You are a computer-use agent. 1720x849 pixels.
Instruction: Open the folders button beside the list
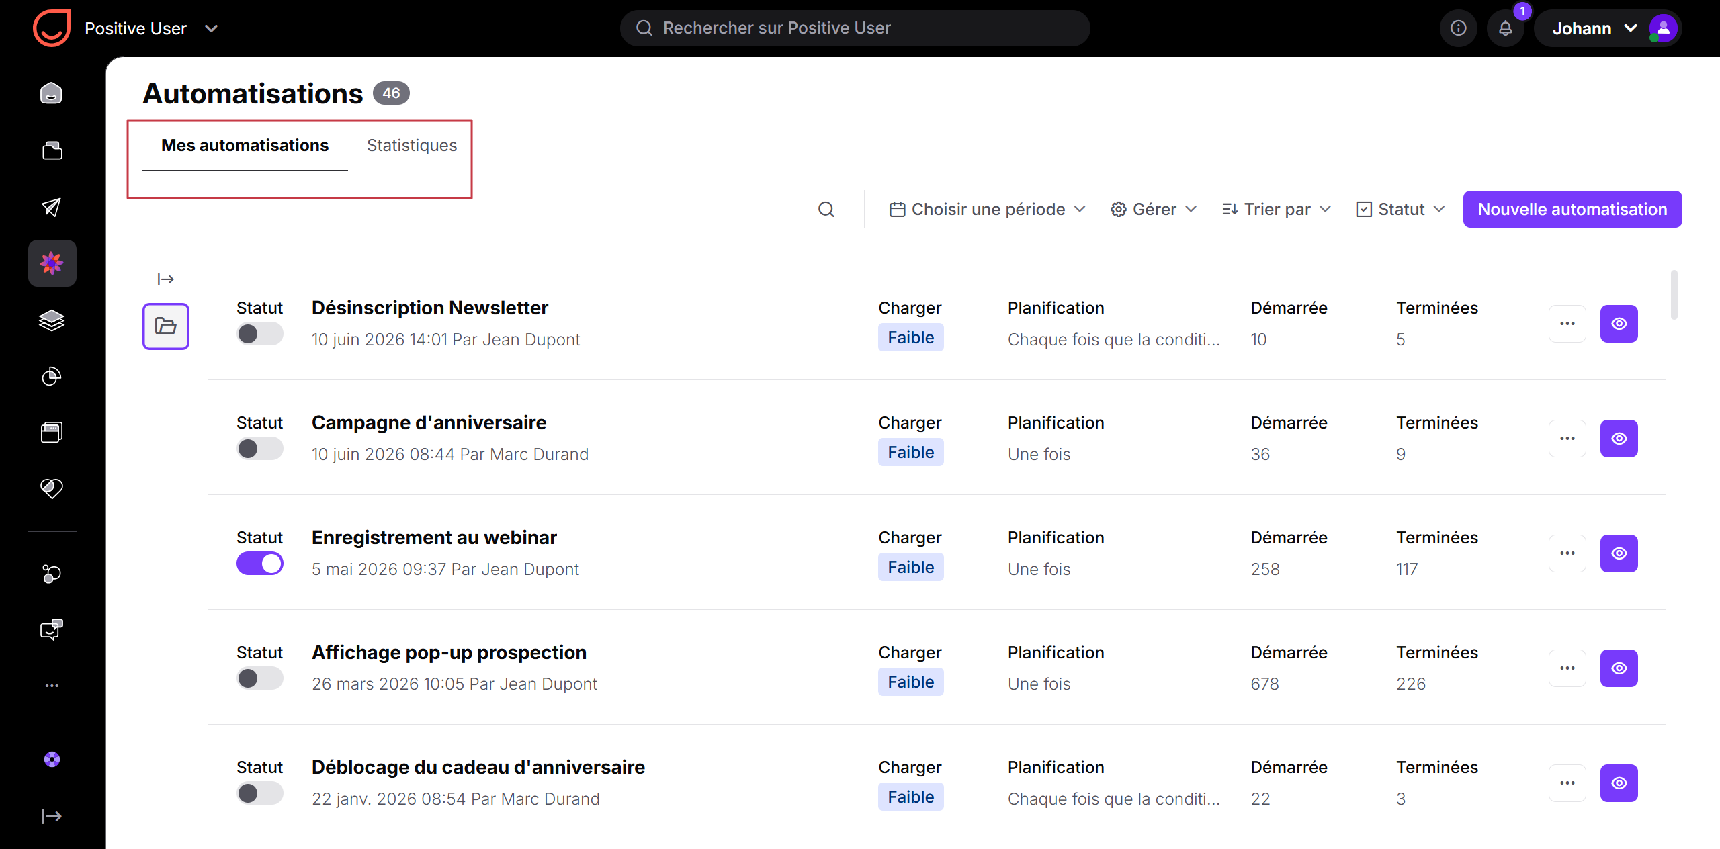(166, 326)
